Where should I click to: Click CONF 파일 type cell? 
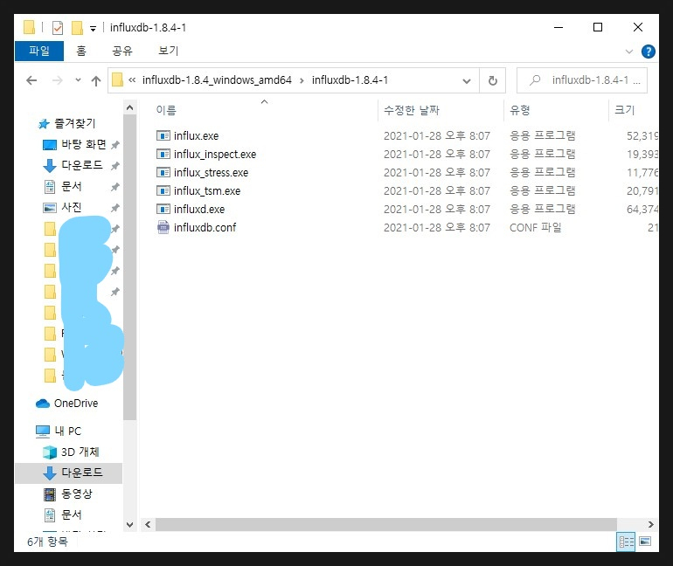click(535, 228)
